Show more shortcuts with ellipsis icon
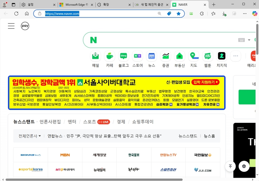Screen dimensions: 259x181 (236, 56)
